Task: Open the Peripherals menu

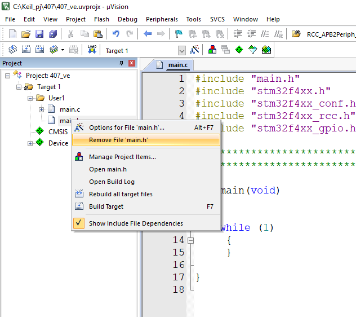Action: click(162, 19)
